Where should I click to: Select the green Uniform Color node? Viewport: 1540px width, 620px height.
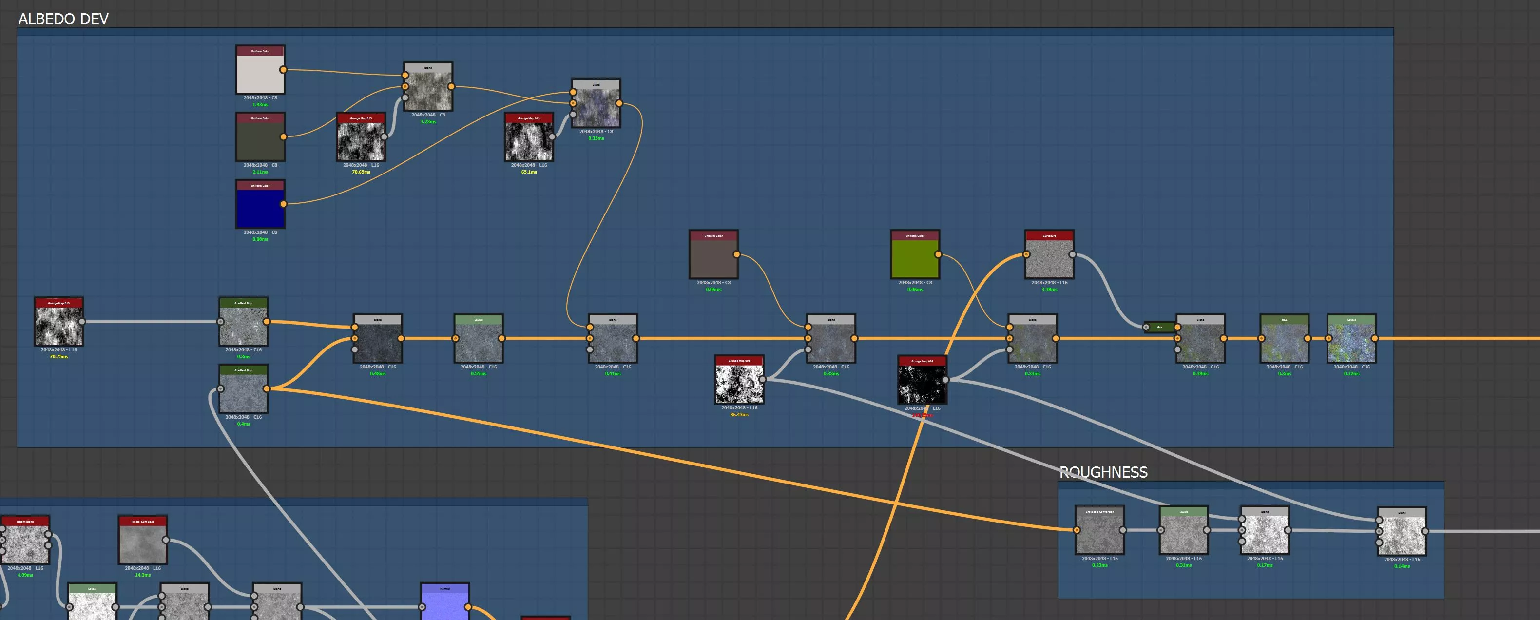pos(915,258)
